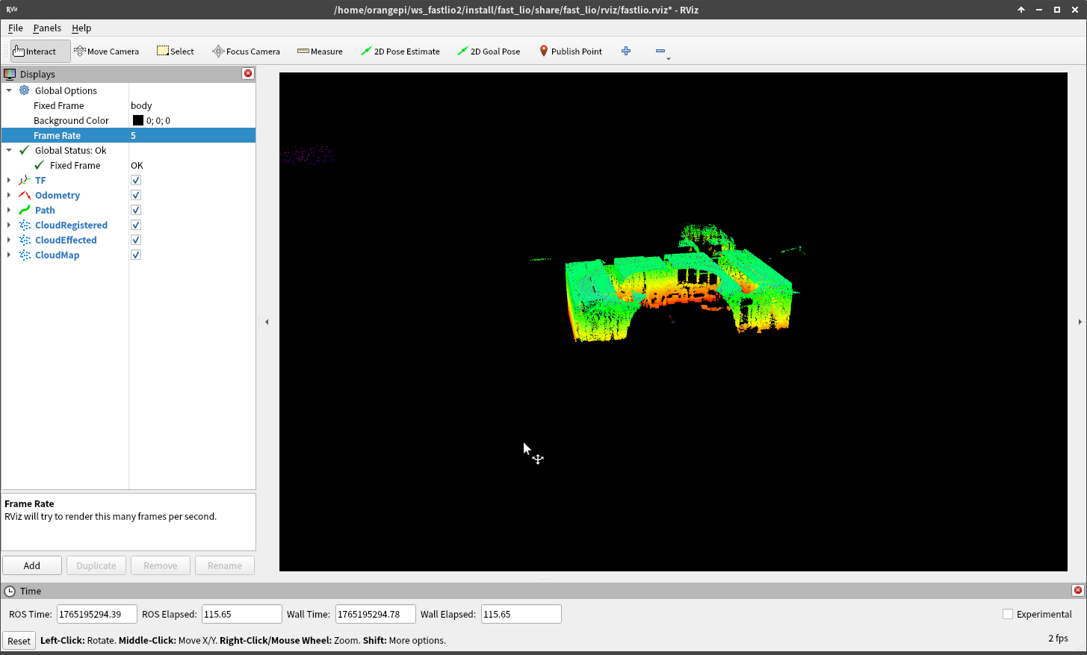Expand the CloudMap display properties
The height and width of the screenshot is (655, 1087).
pyautogui.click(x=9, y=255)
